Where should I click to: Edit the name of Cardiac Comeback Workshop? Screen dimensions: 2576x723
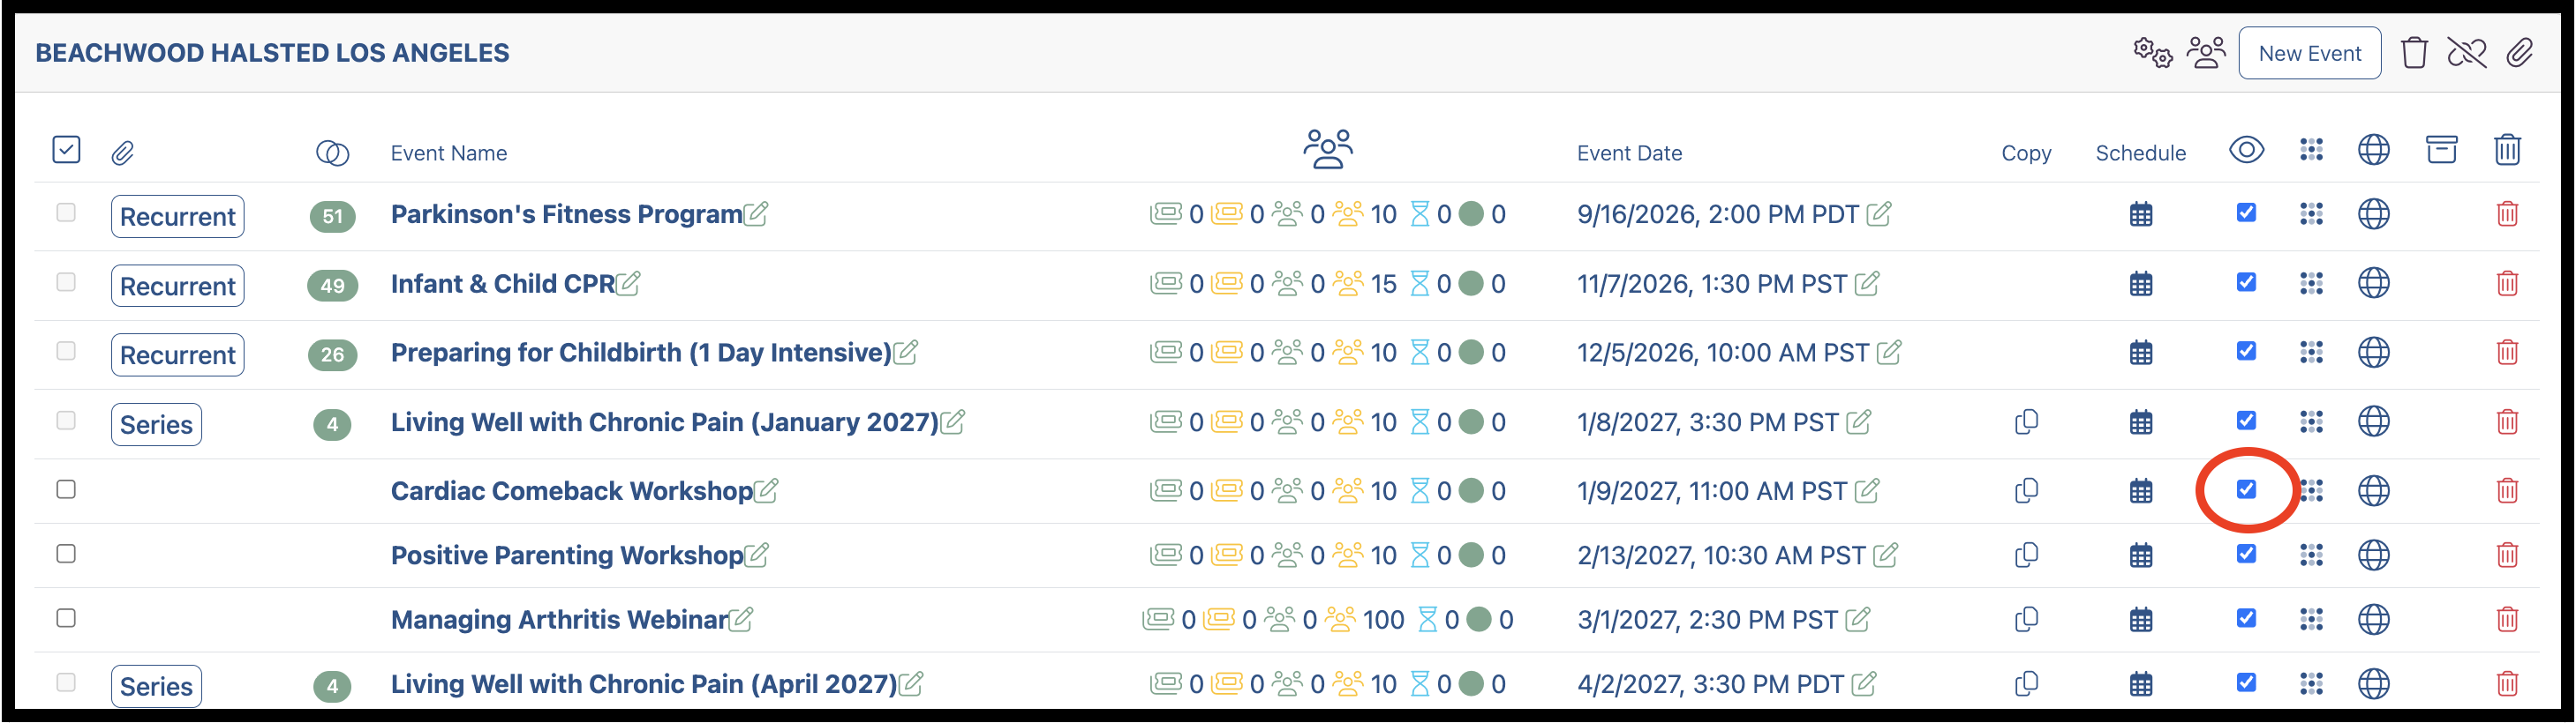[766, 490]
